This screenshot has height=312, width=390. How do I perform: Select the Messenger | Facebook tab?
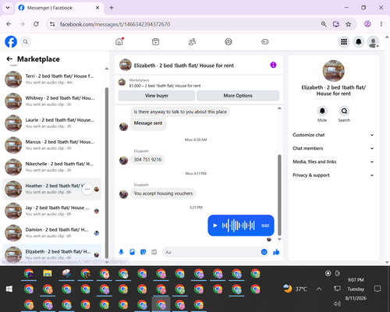59,8
